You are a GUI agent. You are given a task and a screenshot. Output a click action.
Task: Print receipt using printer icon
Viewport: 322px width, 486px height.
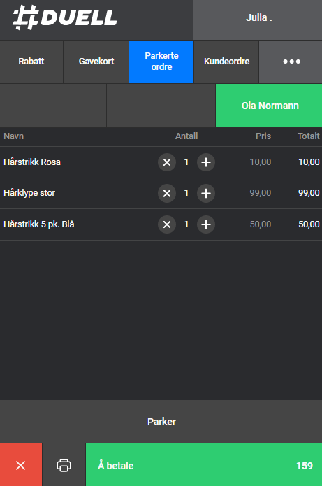click(x=64, y=465)
